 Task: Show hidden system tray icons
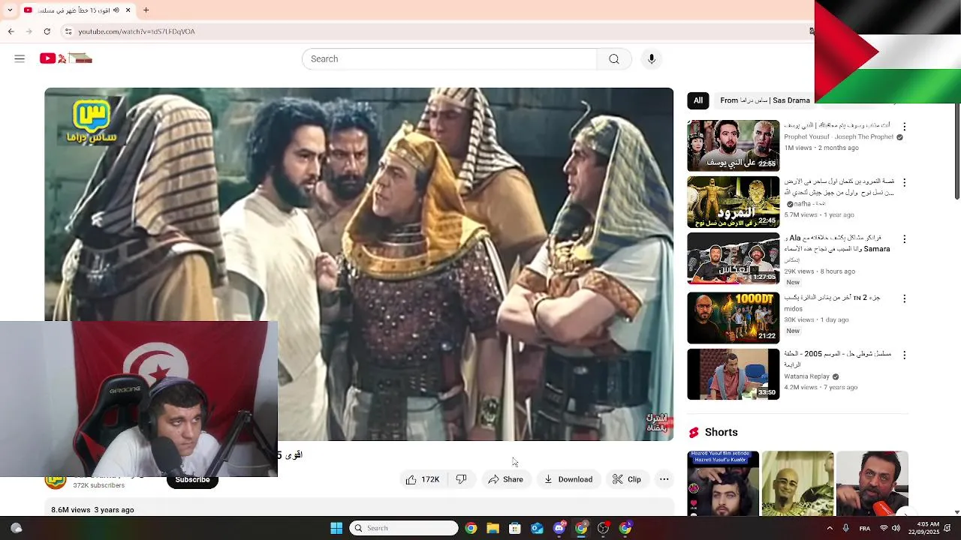(830, 528)
